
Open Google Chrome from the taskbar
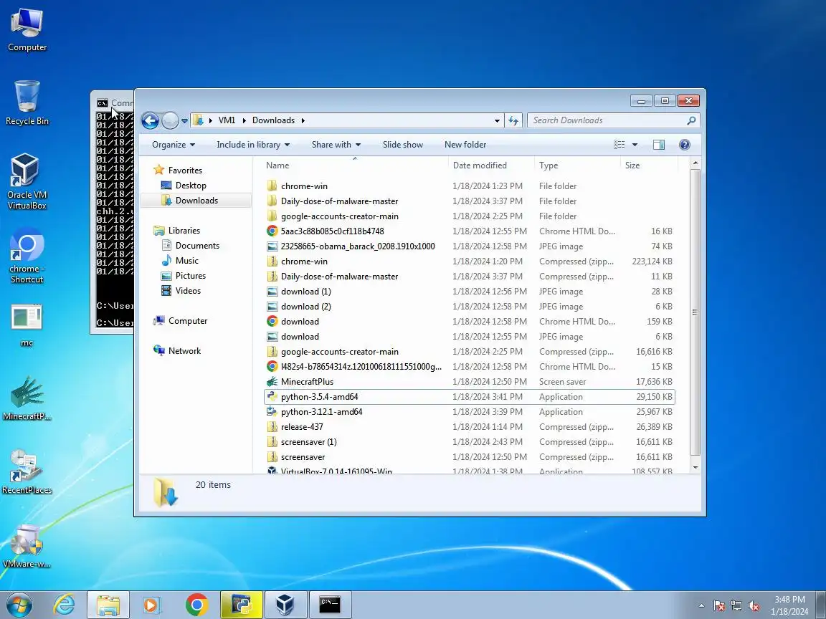coord(196,605)
